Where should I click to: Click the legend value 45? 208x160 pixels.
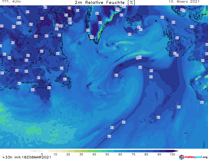(94, 154)
